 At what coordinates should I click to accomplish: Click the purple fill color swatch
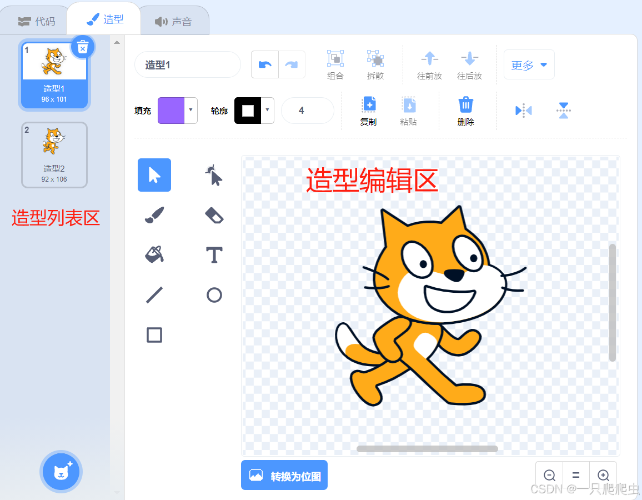click(171, 110)
